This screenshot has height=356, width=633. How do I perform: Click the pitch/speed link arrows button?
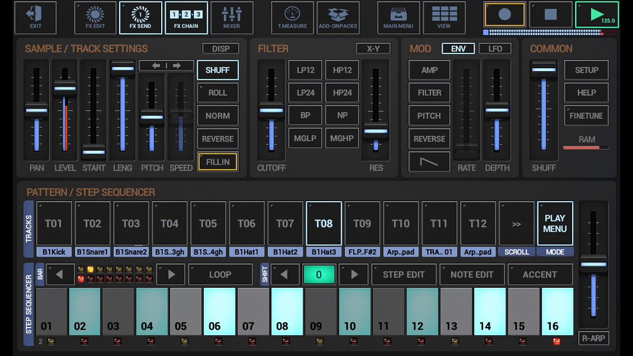coord(166,66)
